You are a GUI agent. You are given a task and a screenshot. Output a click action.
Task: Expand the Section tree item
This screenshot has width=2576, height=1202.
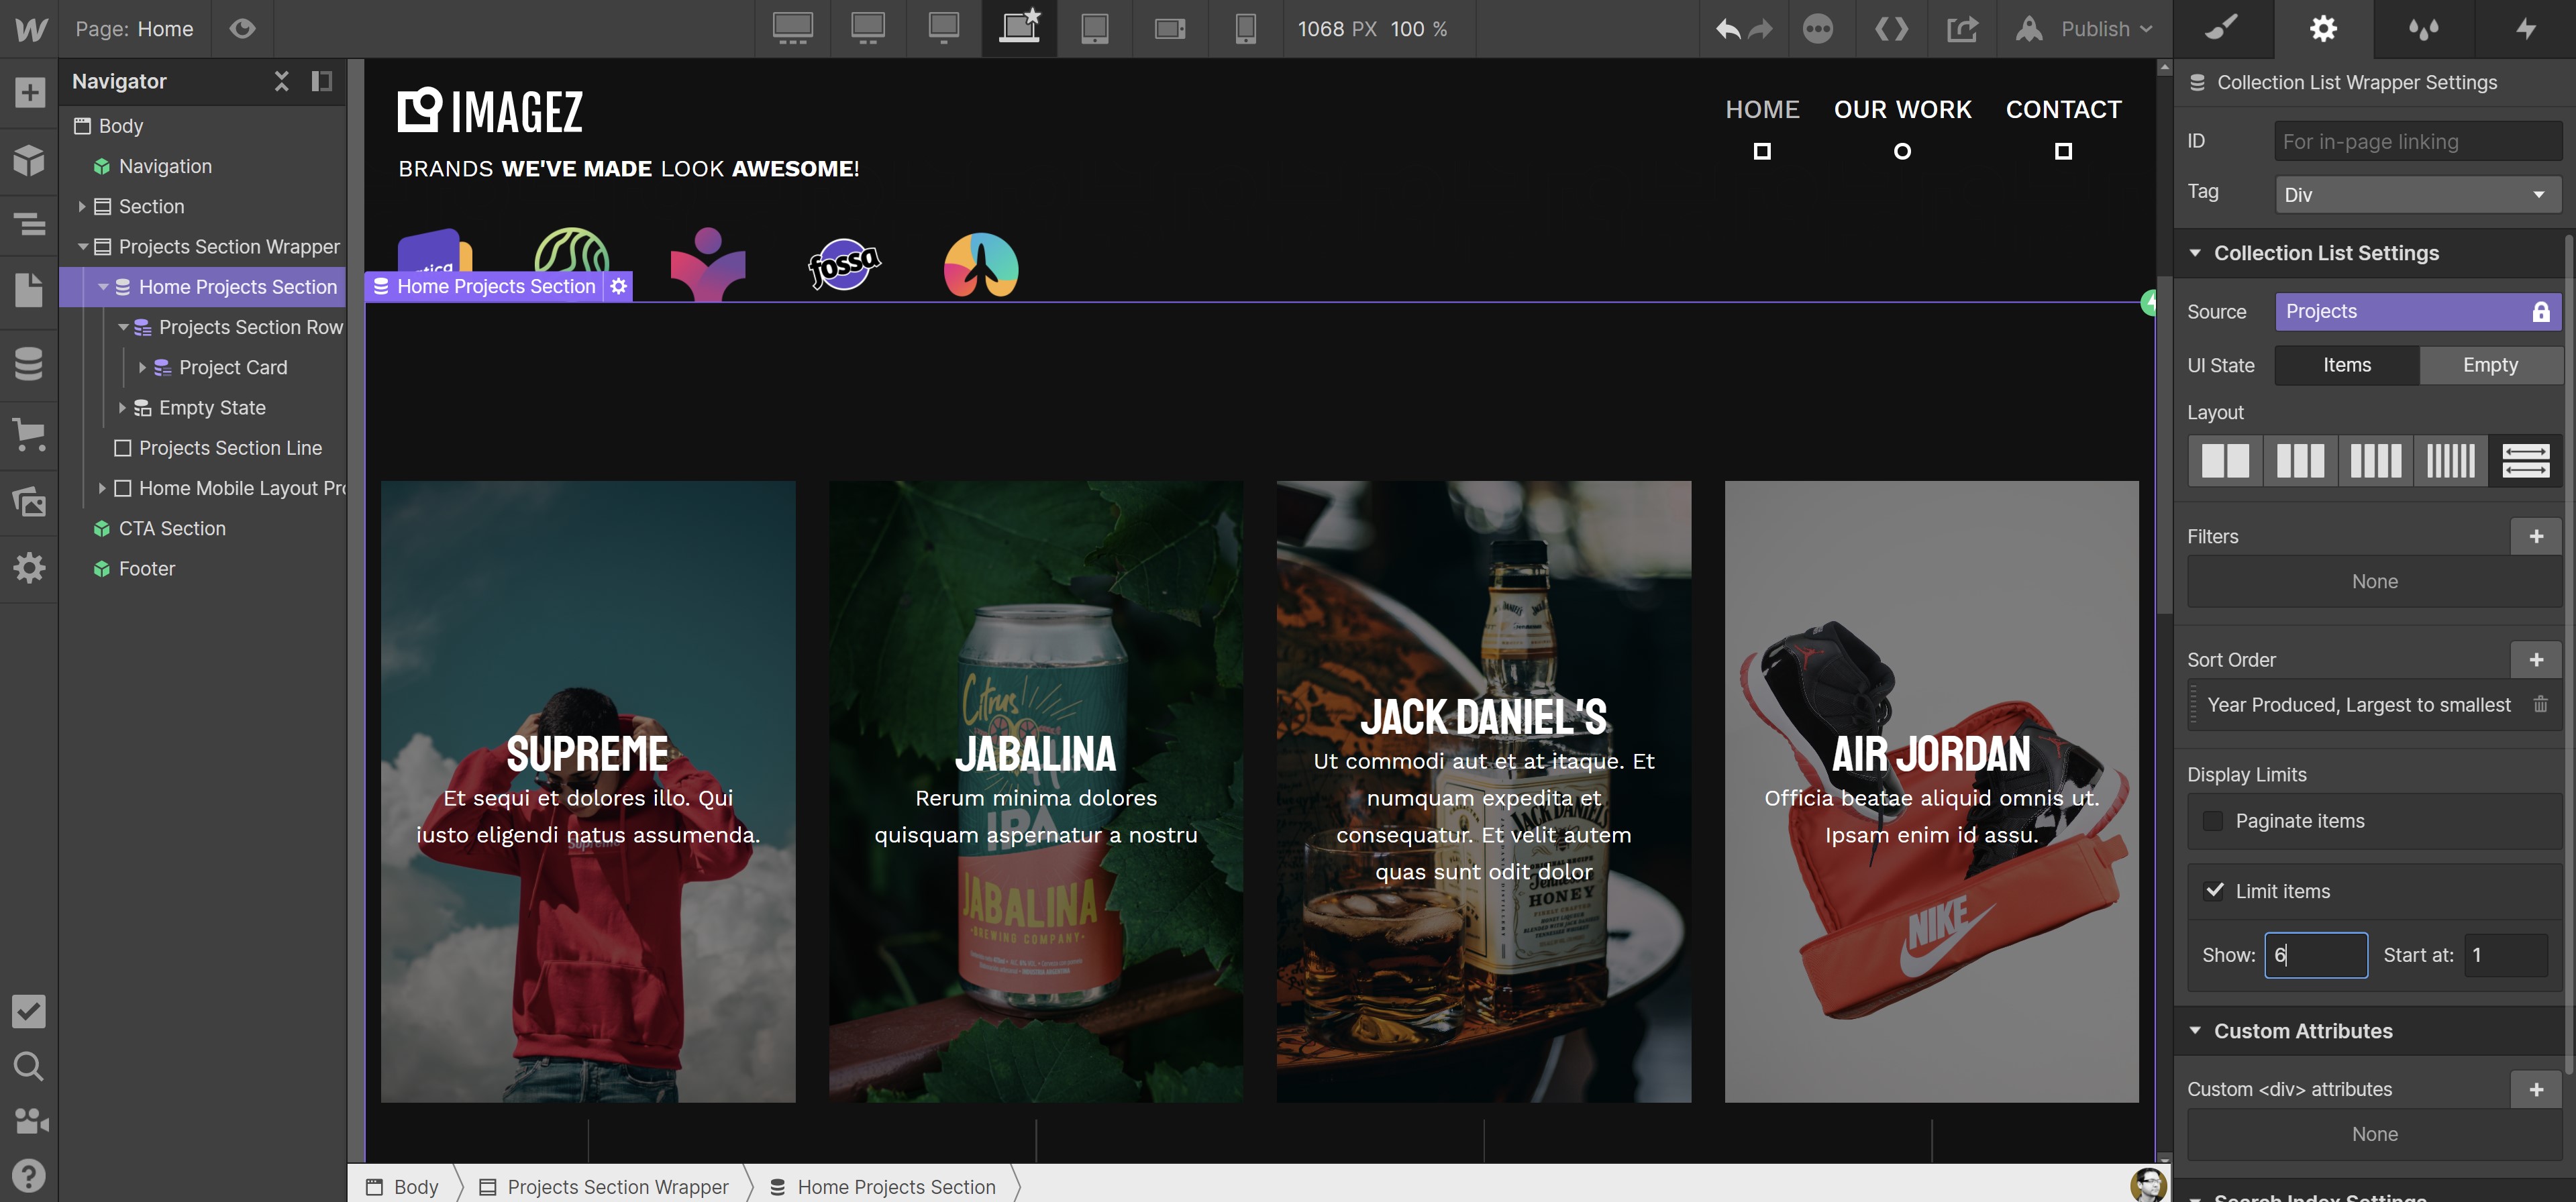coord(82,206)
